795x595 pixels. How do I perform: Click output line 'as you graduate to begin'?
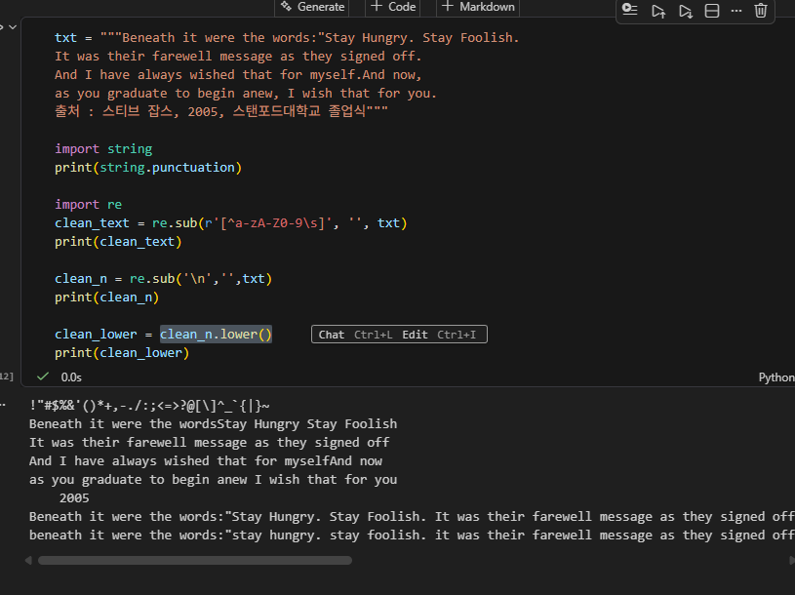point(213,480)
